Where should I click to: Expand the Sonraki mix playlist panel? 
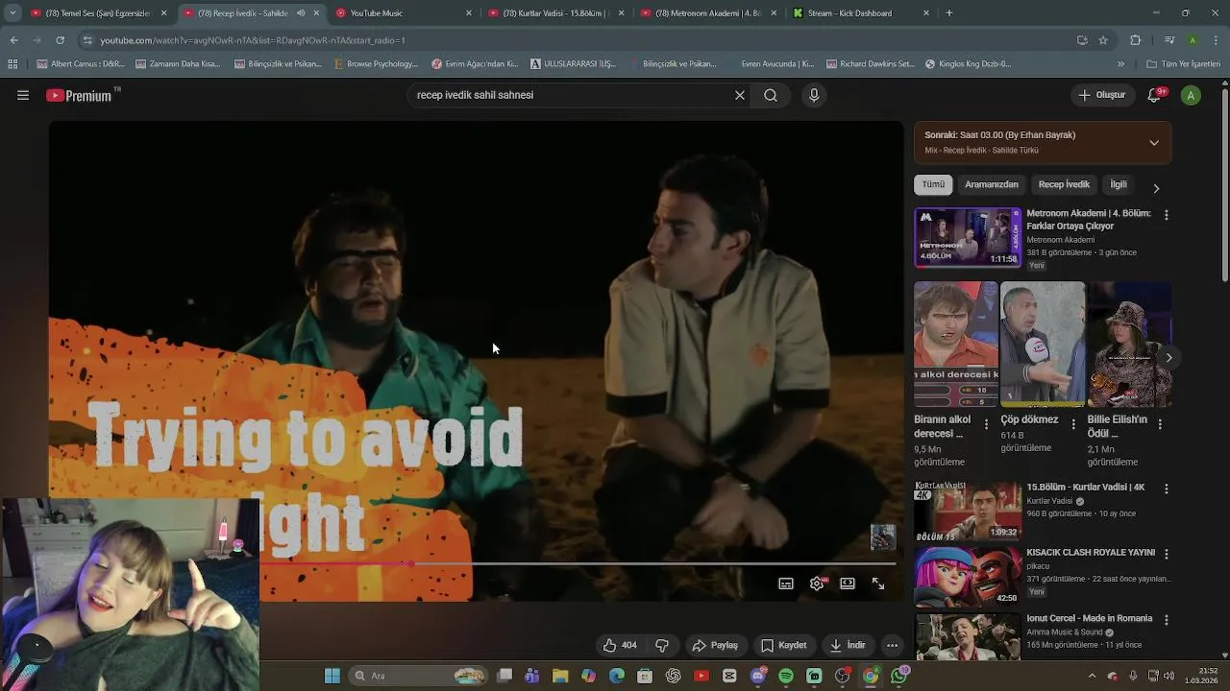[1154, 143]
